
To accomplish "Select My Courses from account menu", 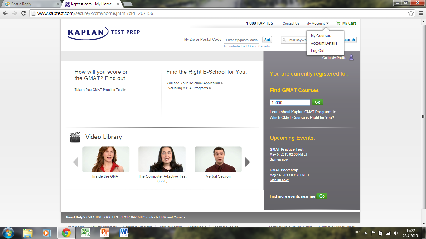I will (321, 36).
